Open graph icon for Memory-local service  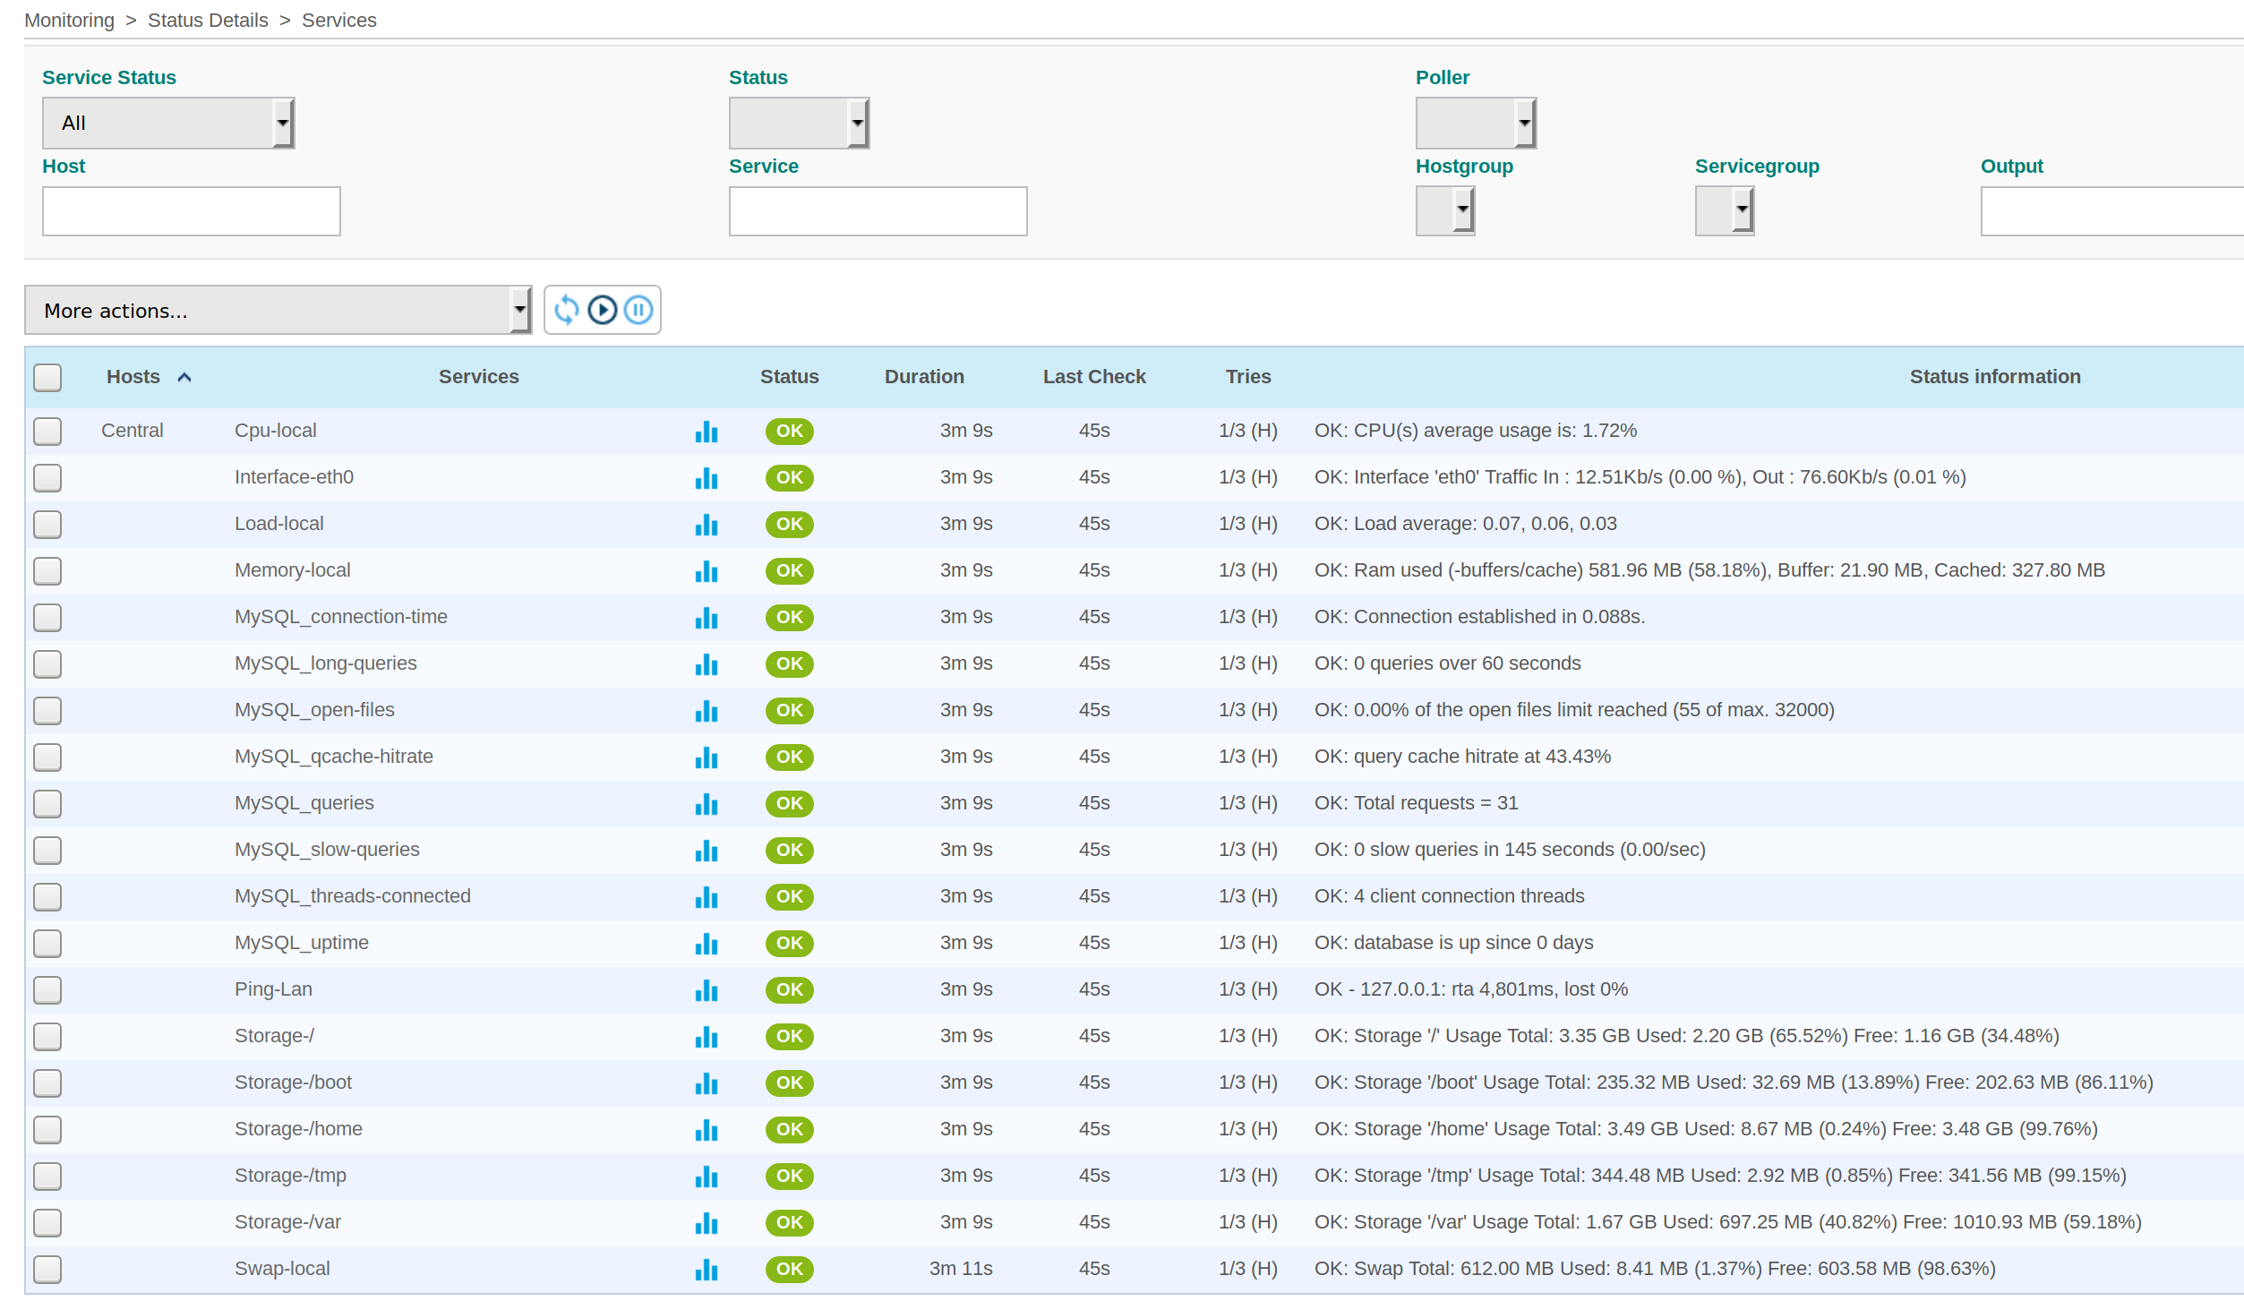tap(706, 571)
